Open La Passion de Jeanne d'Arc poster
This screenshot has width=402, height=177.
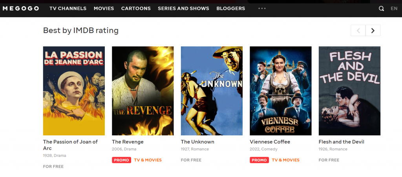[74, 91]
